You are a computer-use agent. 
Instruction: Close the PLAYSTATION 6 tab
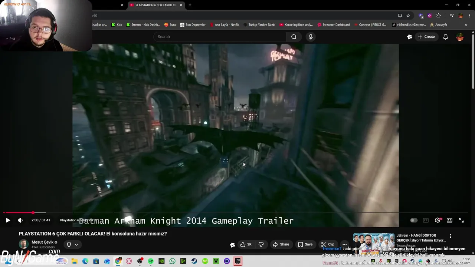tap(181, 5)
